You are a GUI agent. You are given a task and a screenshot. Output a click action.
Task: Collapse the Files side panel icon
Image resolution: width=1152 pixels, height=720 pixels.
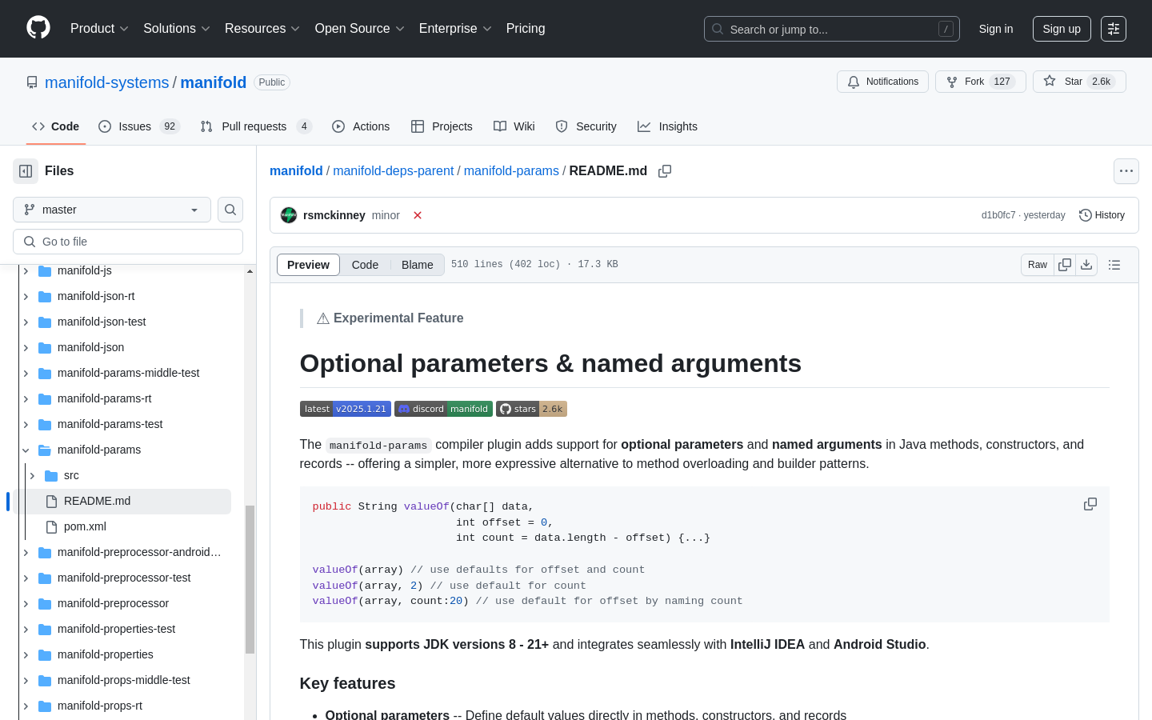tap(26, 171)
